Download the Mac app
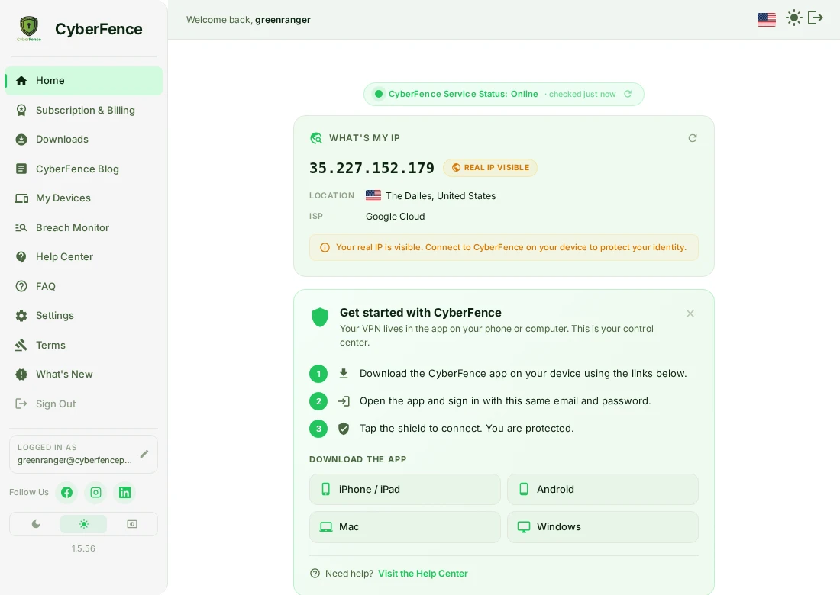840x595 pixels. click(405, 526)
